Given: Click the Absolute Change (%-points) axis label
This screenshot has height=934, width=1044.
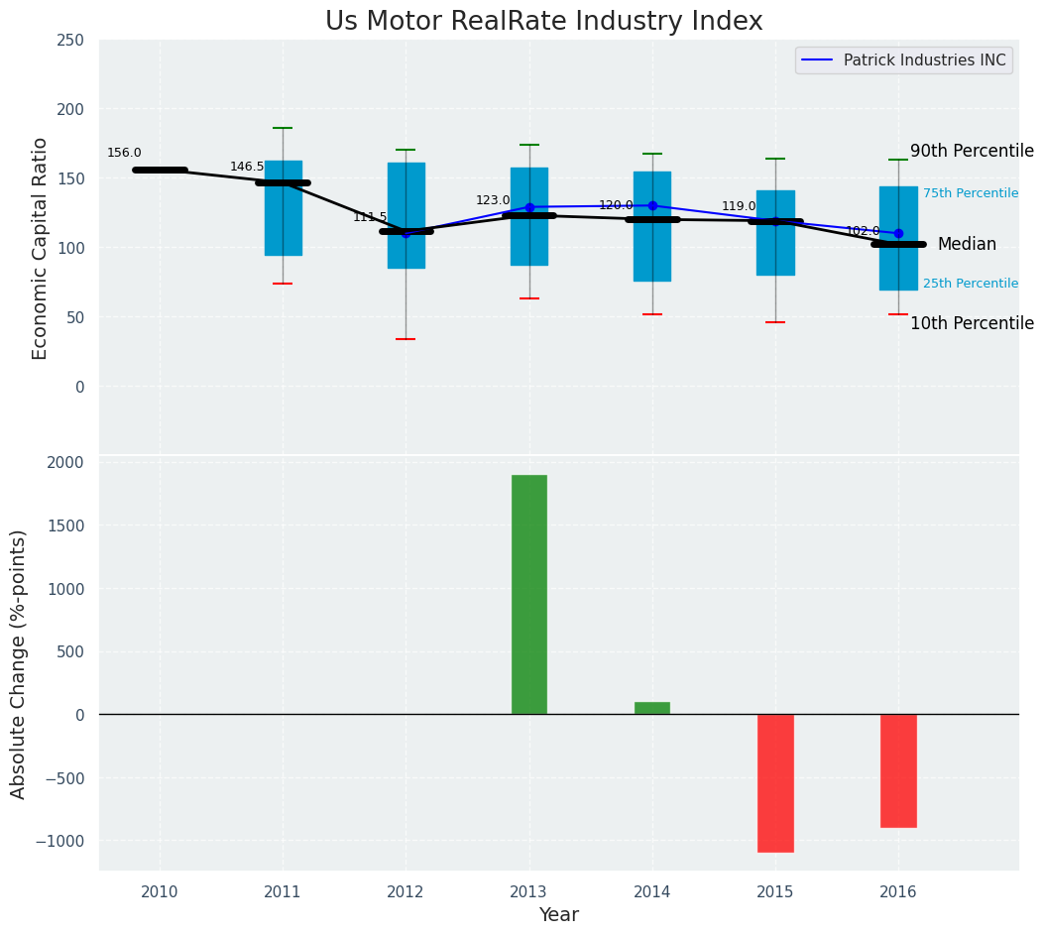Looking at the screenshot, I should tap(19, 663).
